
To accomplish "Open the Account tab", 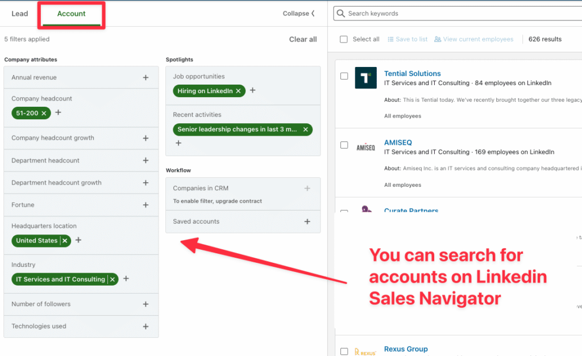I will (x=71, y=14).
